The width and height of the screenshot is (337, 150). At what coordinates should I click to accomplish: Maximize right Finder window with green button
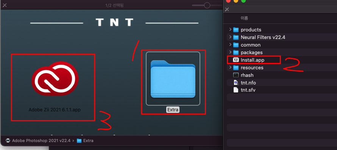[x=243, y=1]
